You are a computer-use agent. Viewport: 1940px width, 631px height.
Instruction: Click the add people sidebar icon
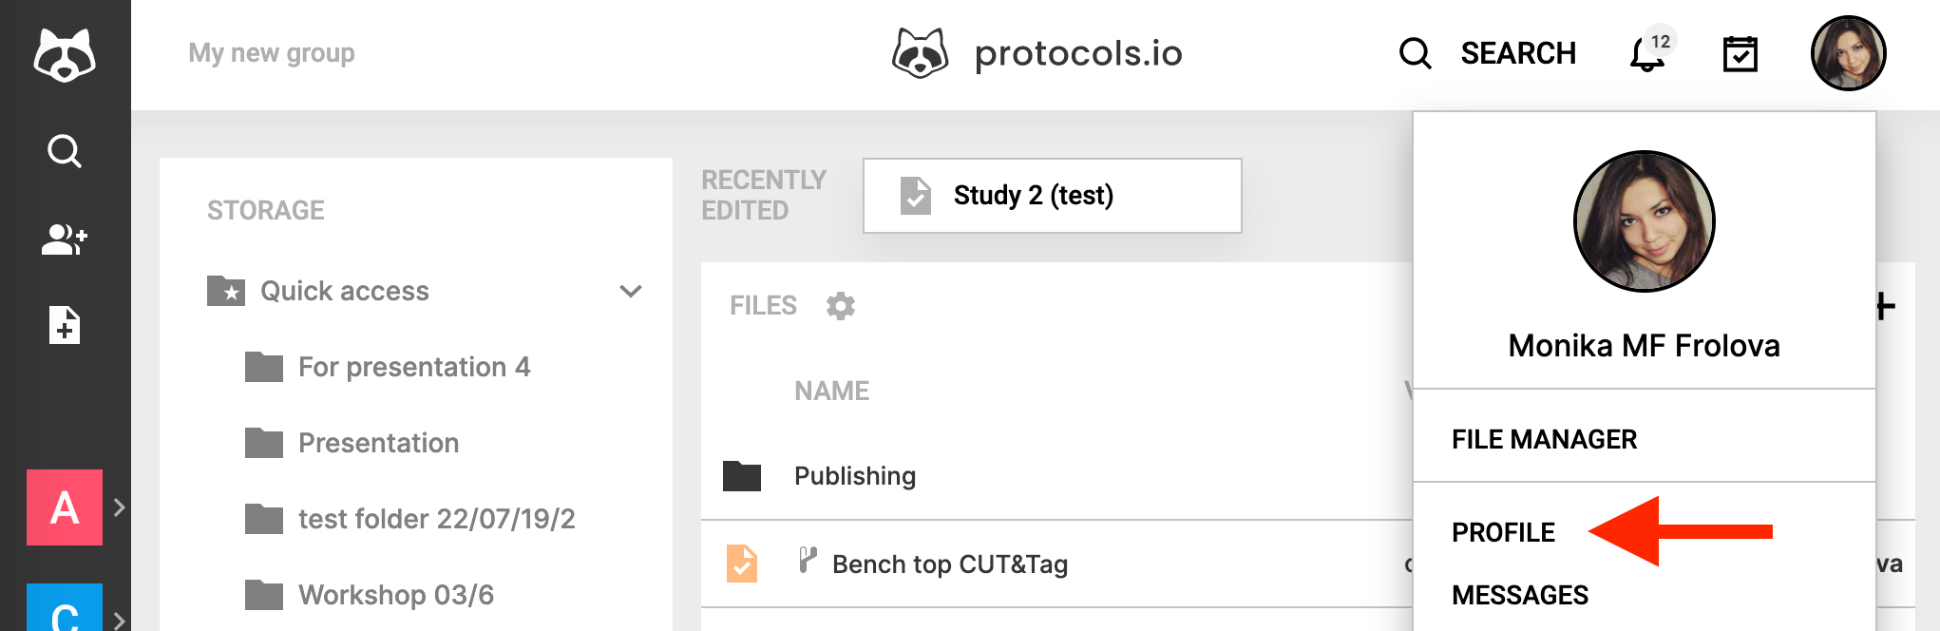65,239
